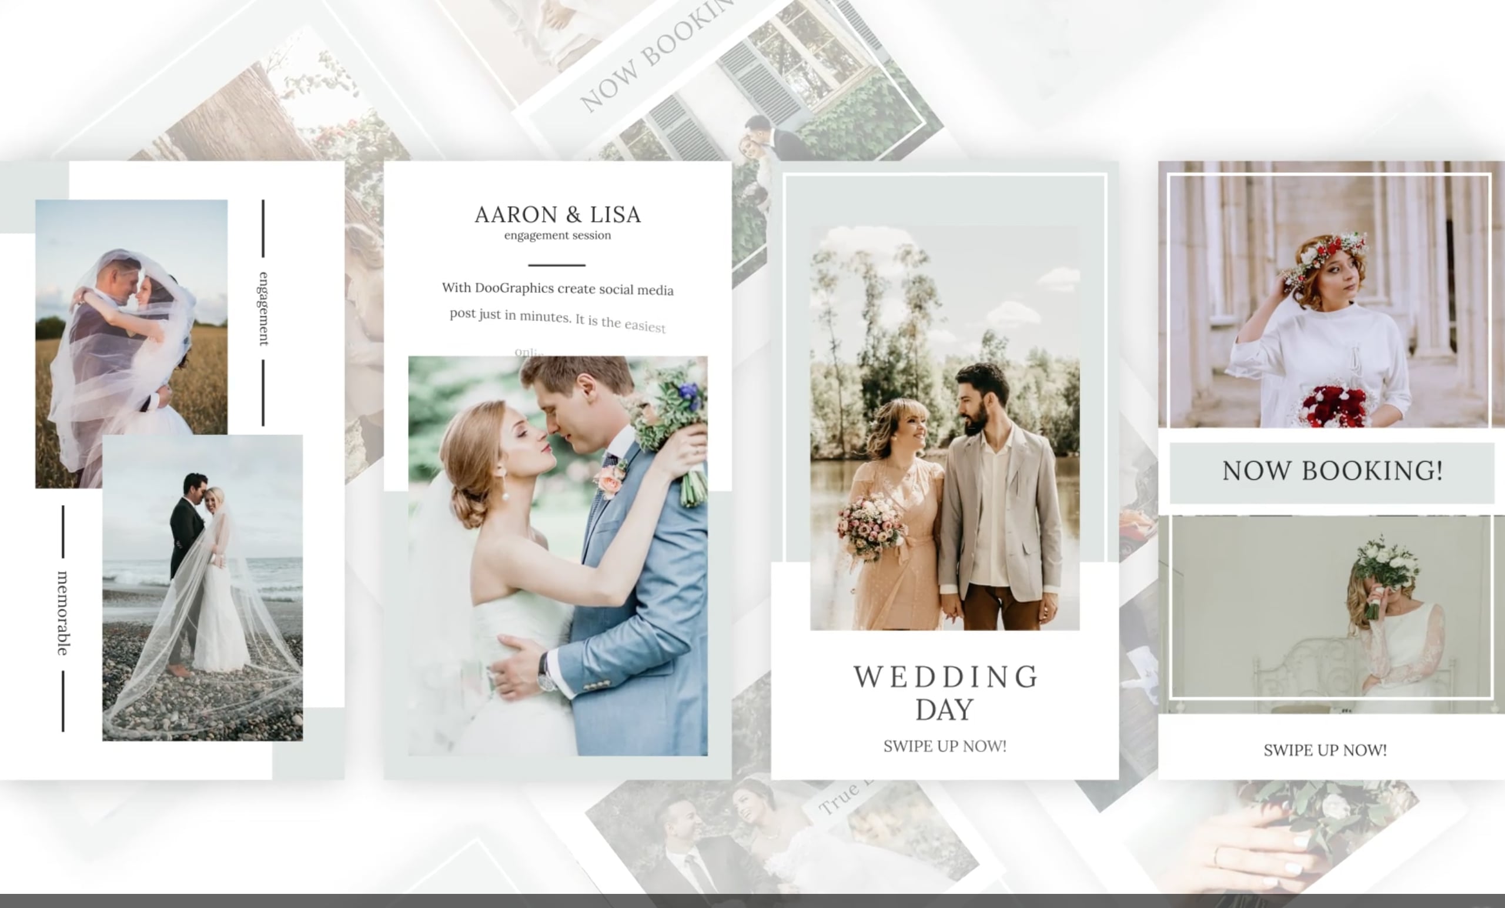Click the NOW BOOKING! banner
This screenshot has height=908, width=1505.
[x=1332, y=471]
